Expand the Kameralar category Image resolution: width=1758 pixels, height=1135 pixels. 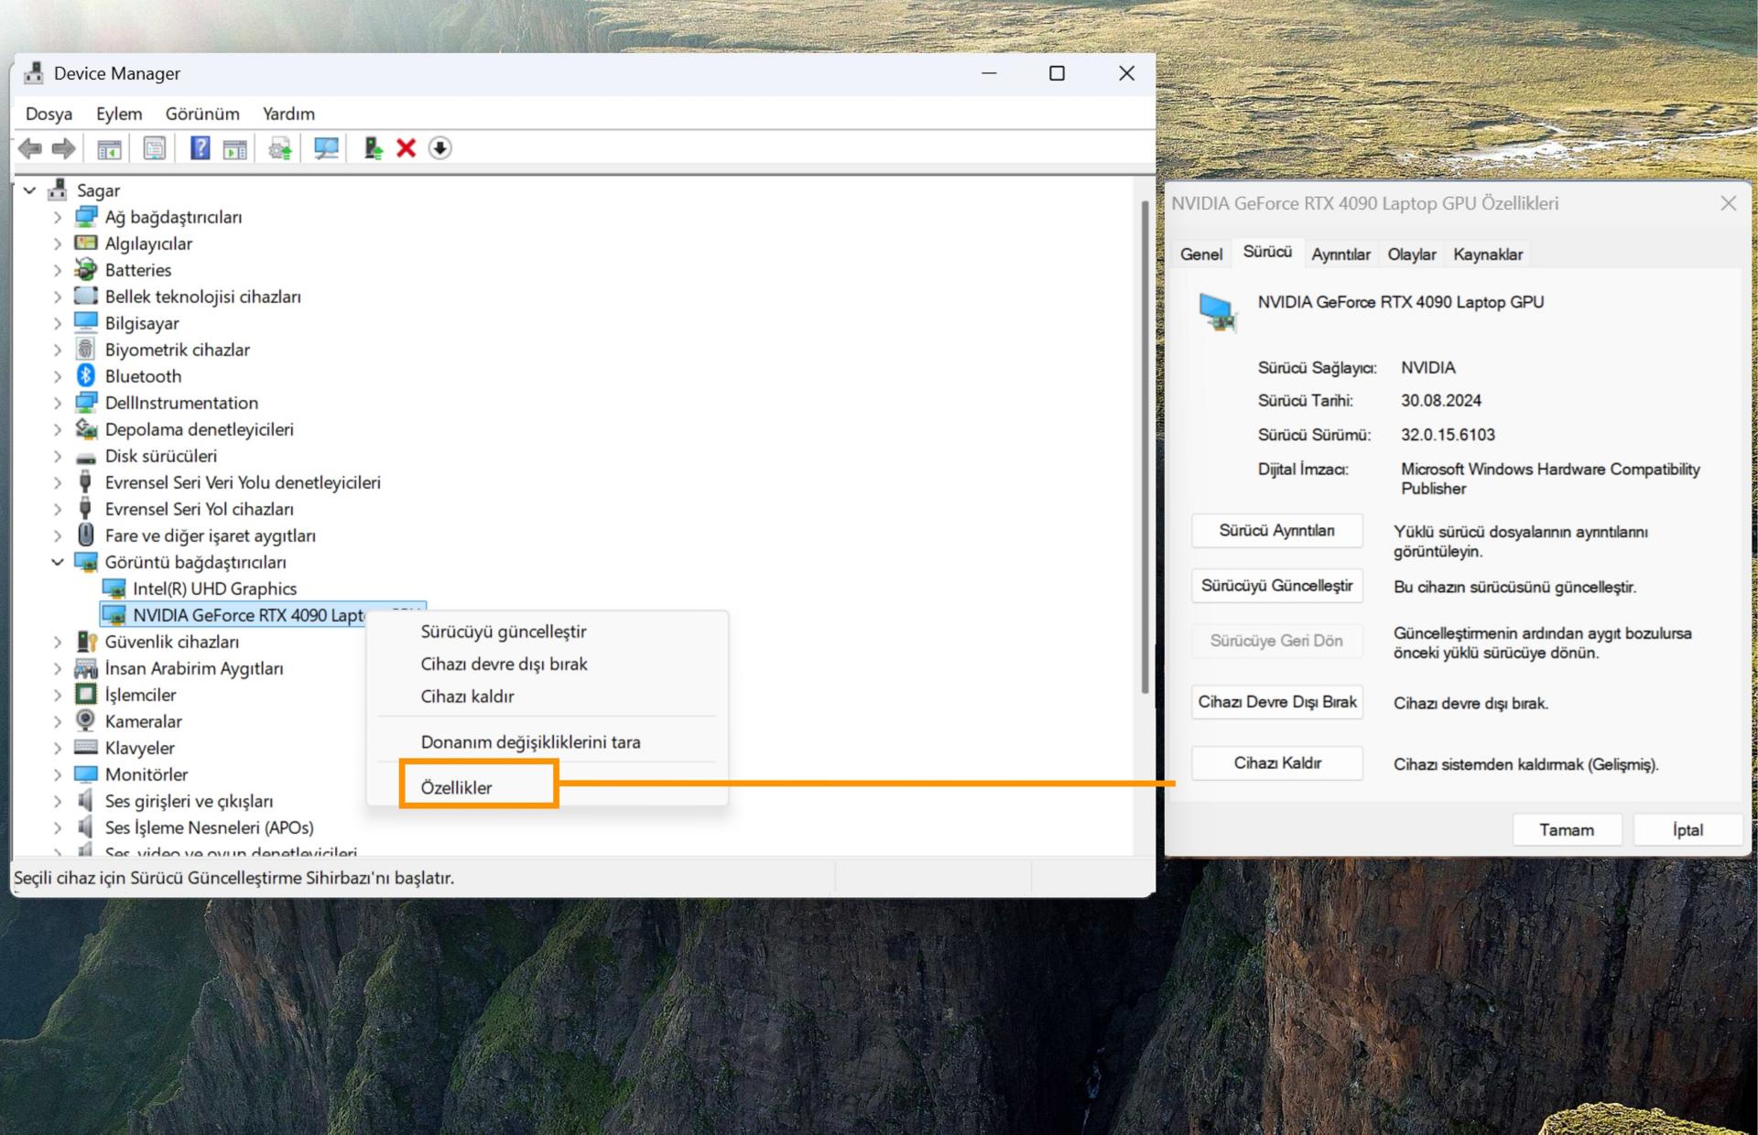tap(58, 721)
